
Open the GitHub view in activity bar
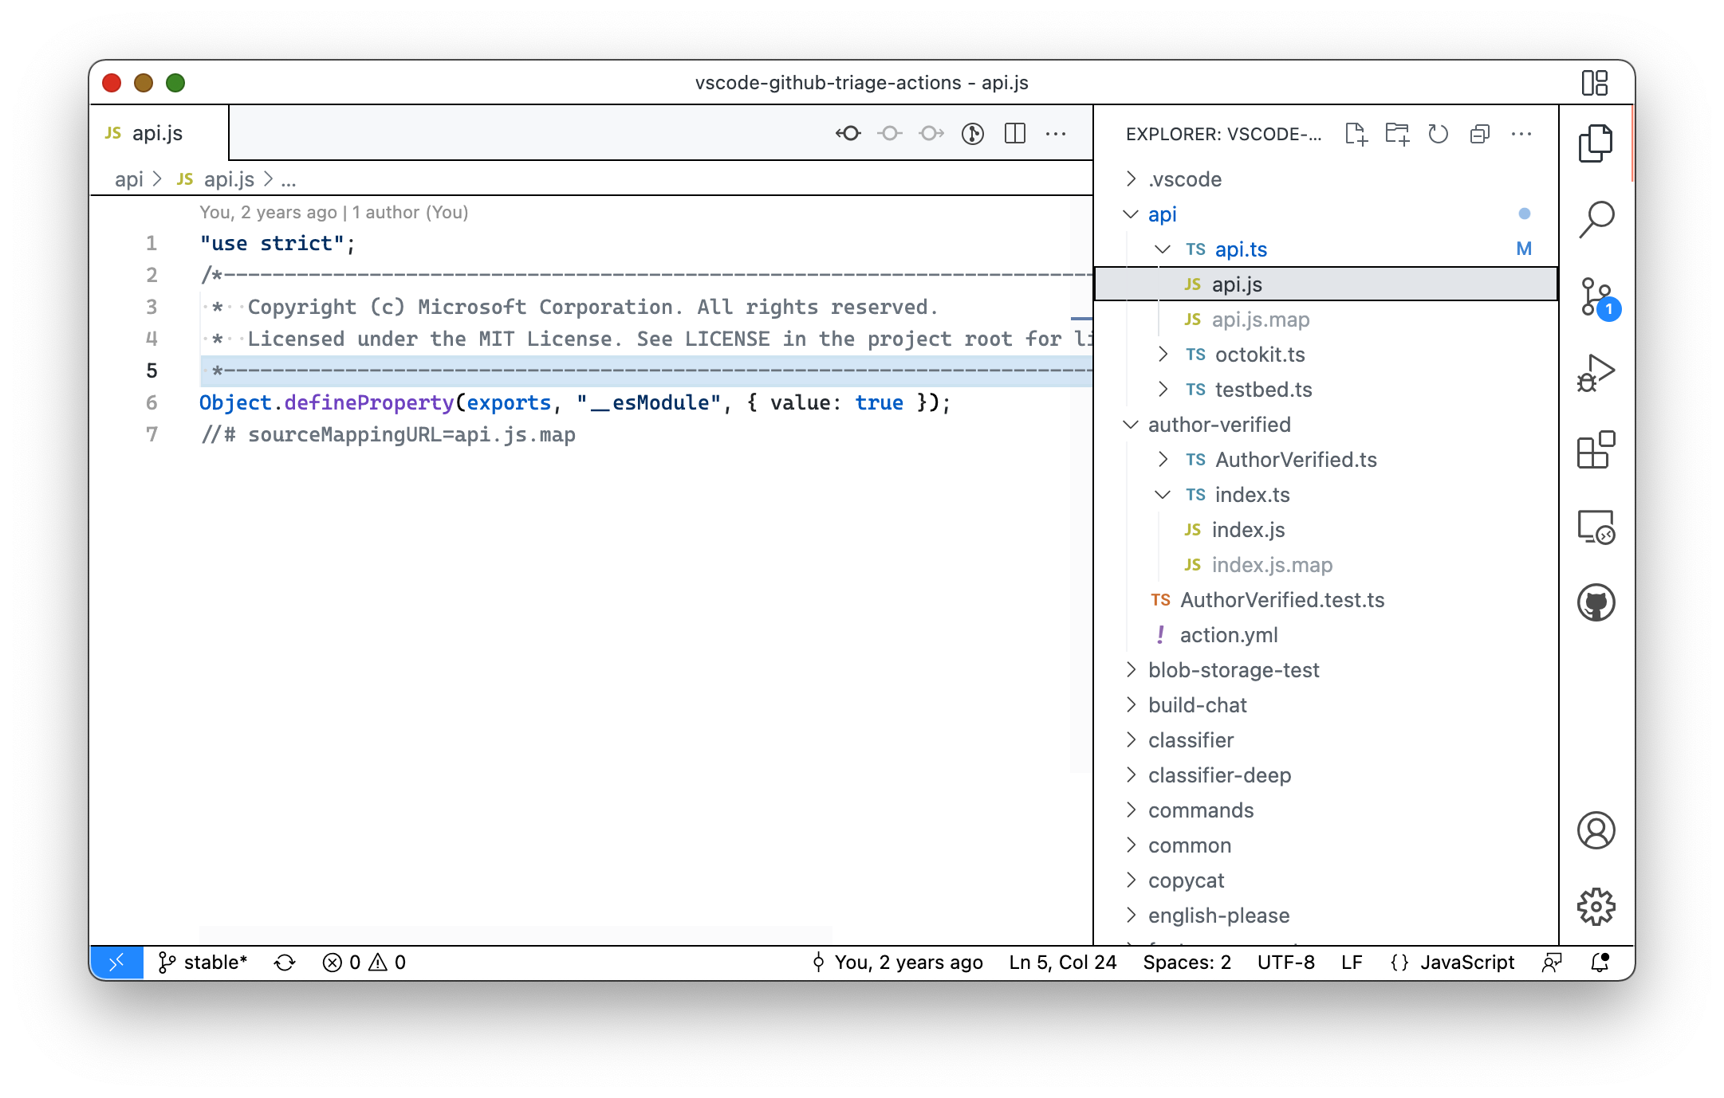[x=1596, y=602]
